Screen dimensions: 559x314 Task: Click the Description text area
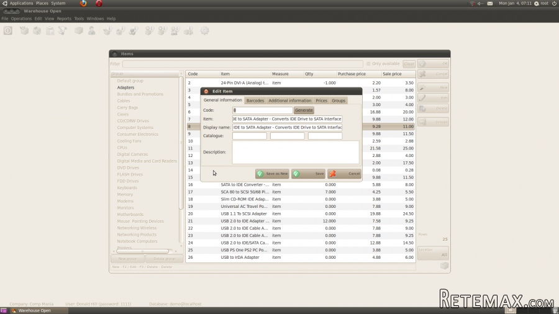pos(296,153)
